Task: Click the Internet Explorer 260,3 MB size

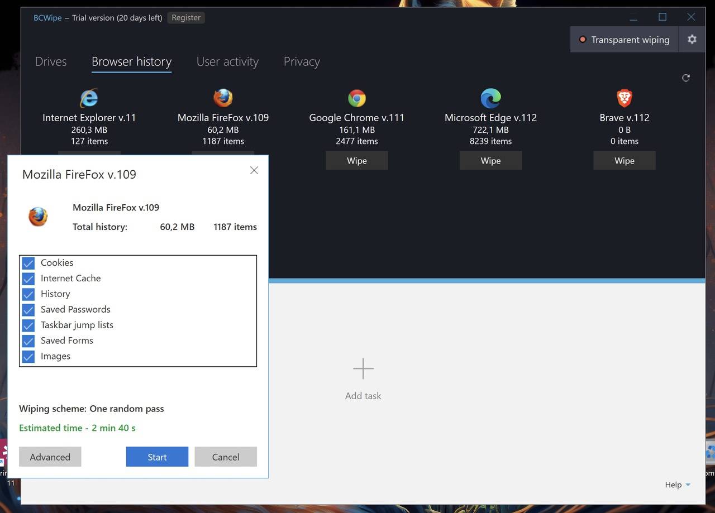Action: [x=89, y=130]
